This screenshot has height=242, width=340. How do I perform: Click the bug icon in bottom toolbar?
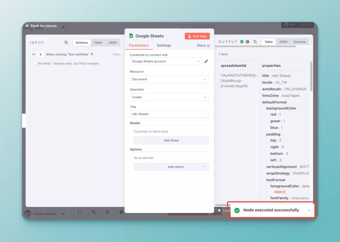(x=122, y=212)
